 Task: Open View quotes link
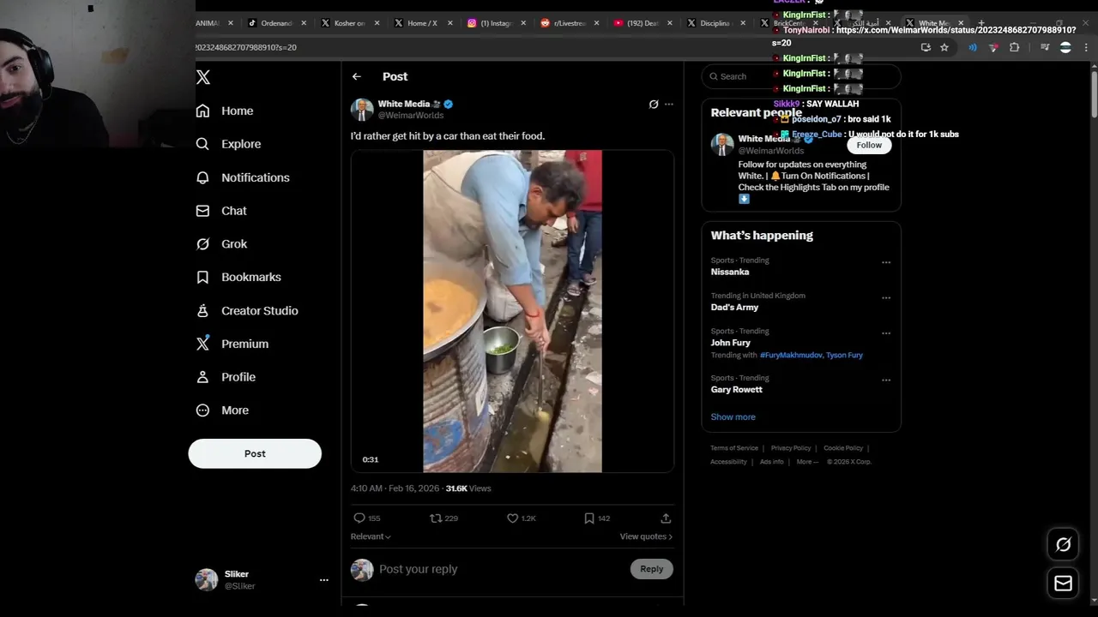click(x=645, y=536)
